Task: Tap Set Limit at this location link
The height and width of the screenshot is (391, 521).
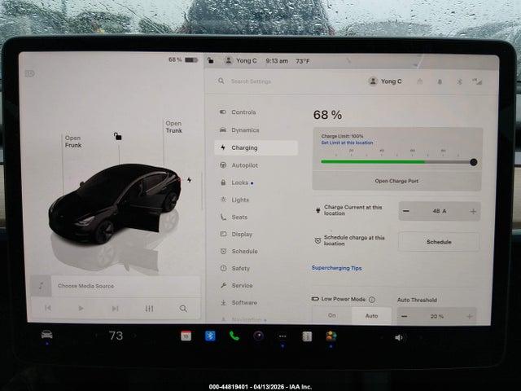Action: point(347,143)
